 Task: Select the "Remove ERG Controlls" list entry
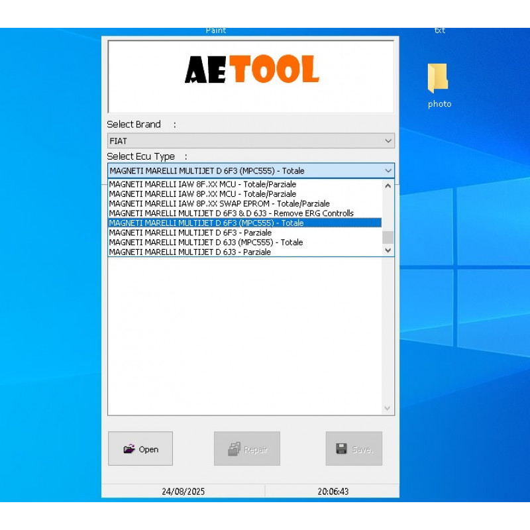[x=232, y=213]
